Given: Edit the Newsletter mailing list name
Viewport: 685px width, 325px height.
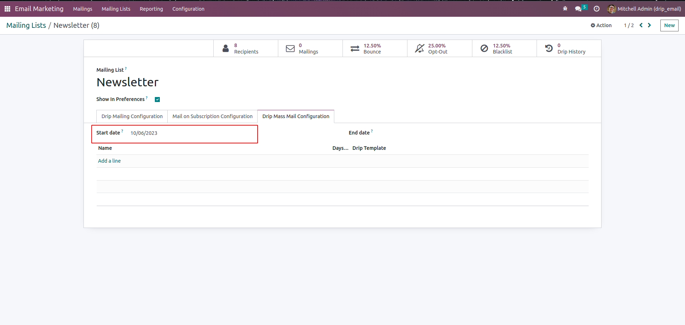Looking at the screenshot, I should click(127, 82).
